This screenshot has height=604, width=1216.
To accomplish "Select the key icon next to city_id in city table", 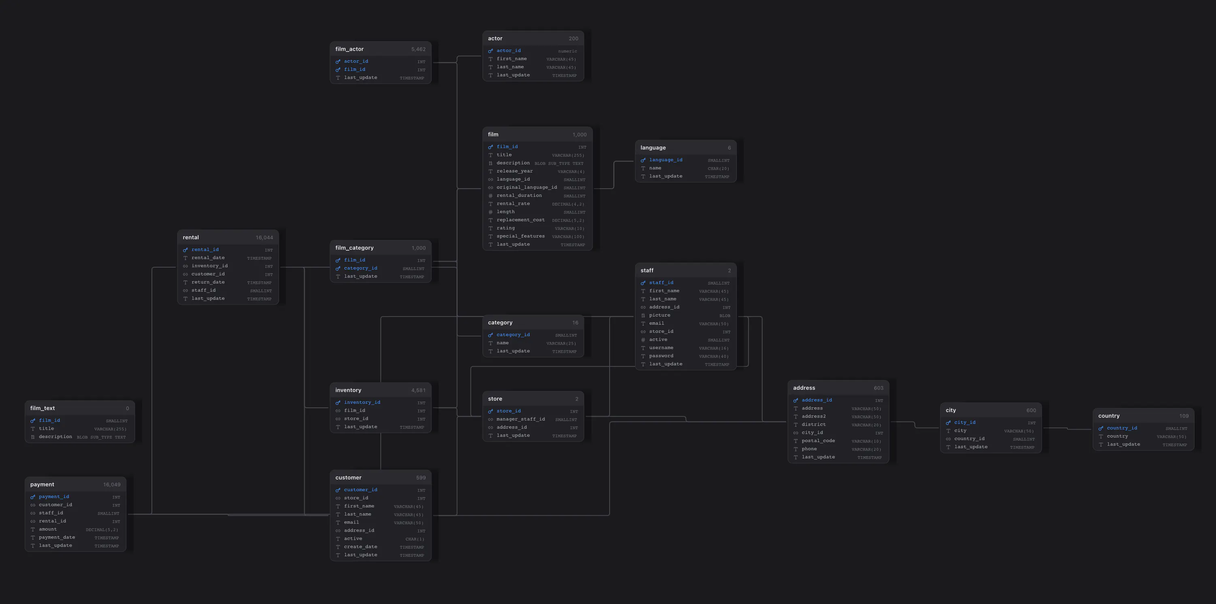I will 948,423.
